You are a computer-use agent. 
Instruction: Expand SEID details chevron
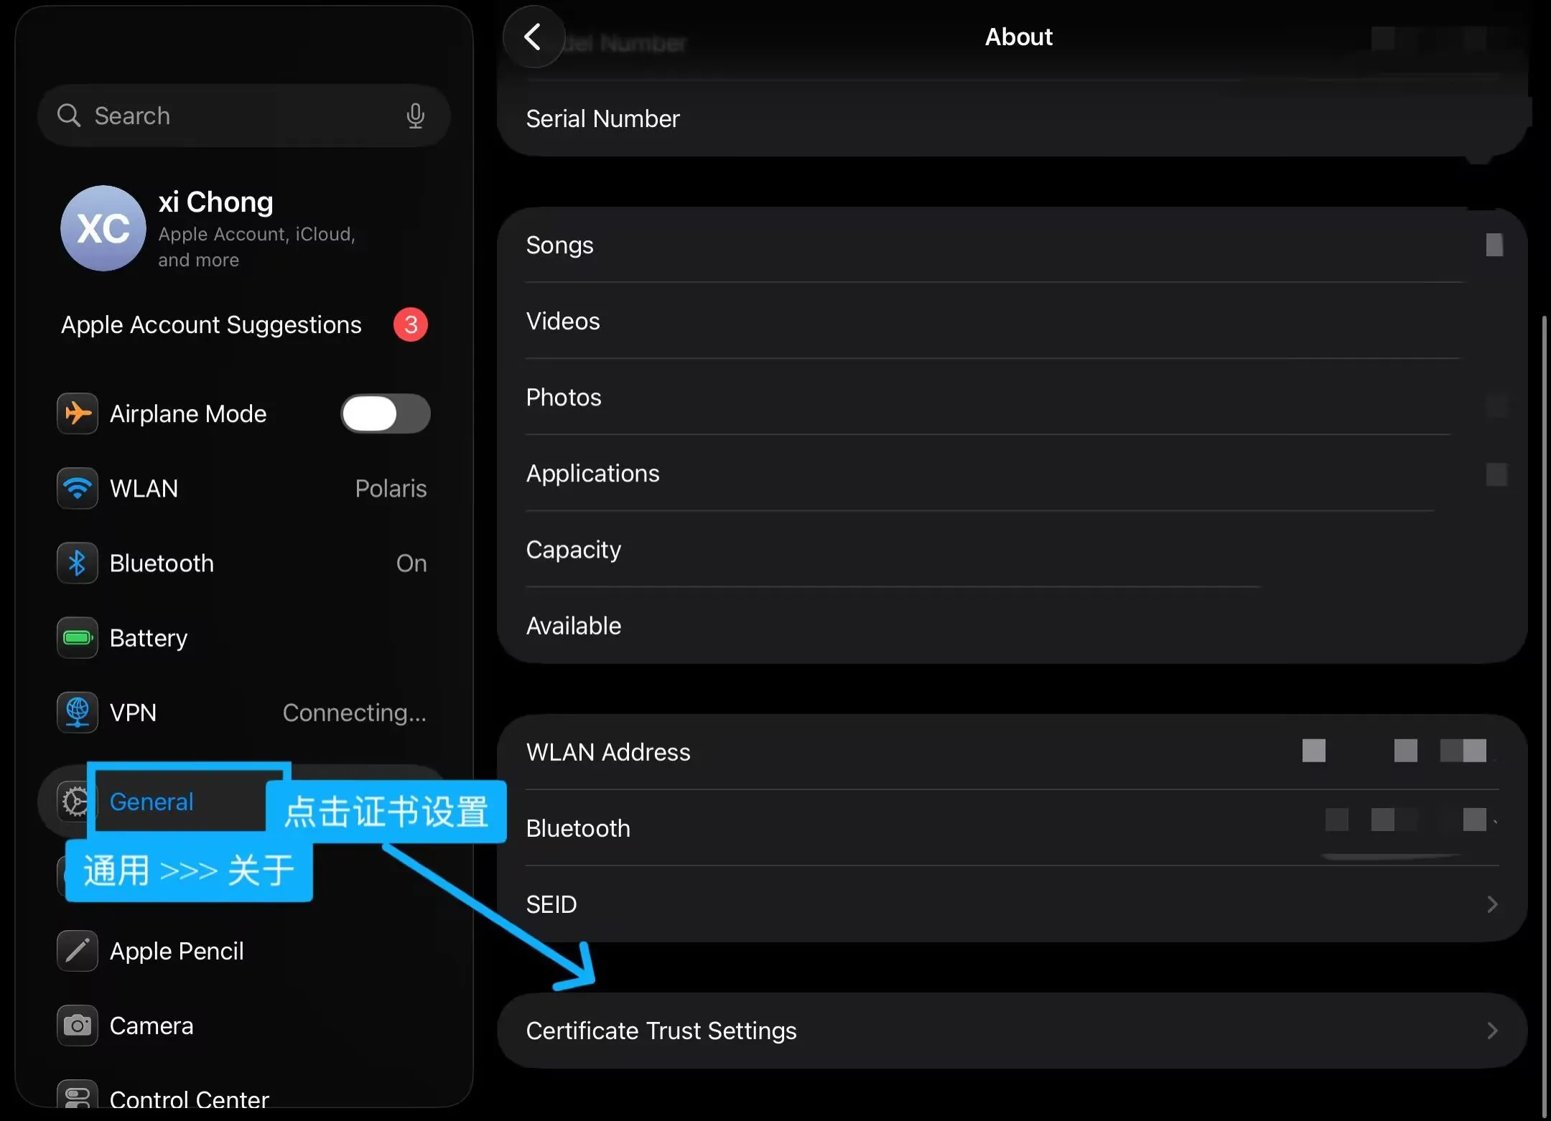[1492, 904]
